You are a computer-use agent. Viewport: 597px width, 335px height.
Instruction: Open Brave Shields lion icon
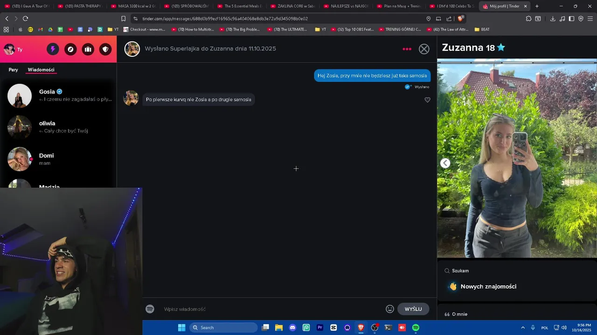(460, 19)
